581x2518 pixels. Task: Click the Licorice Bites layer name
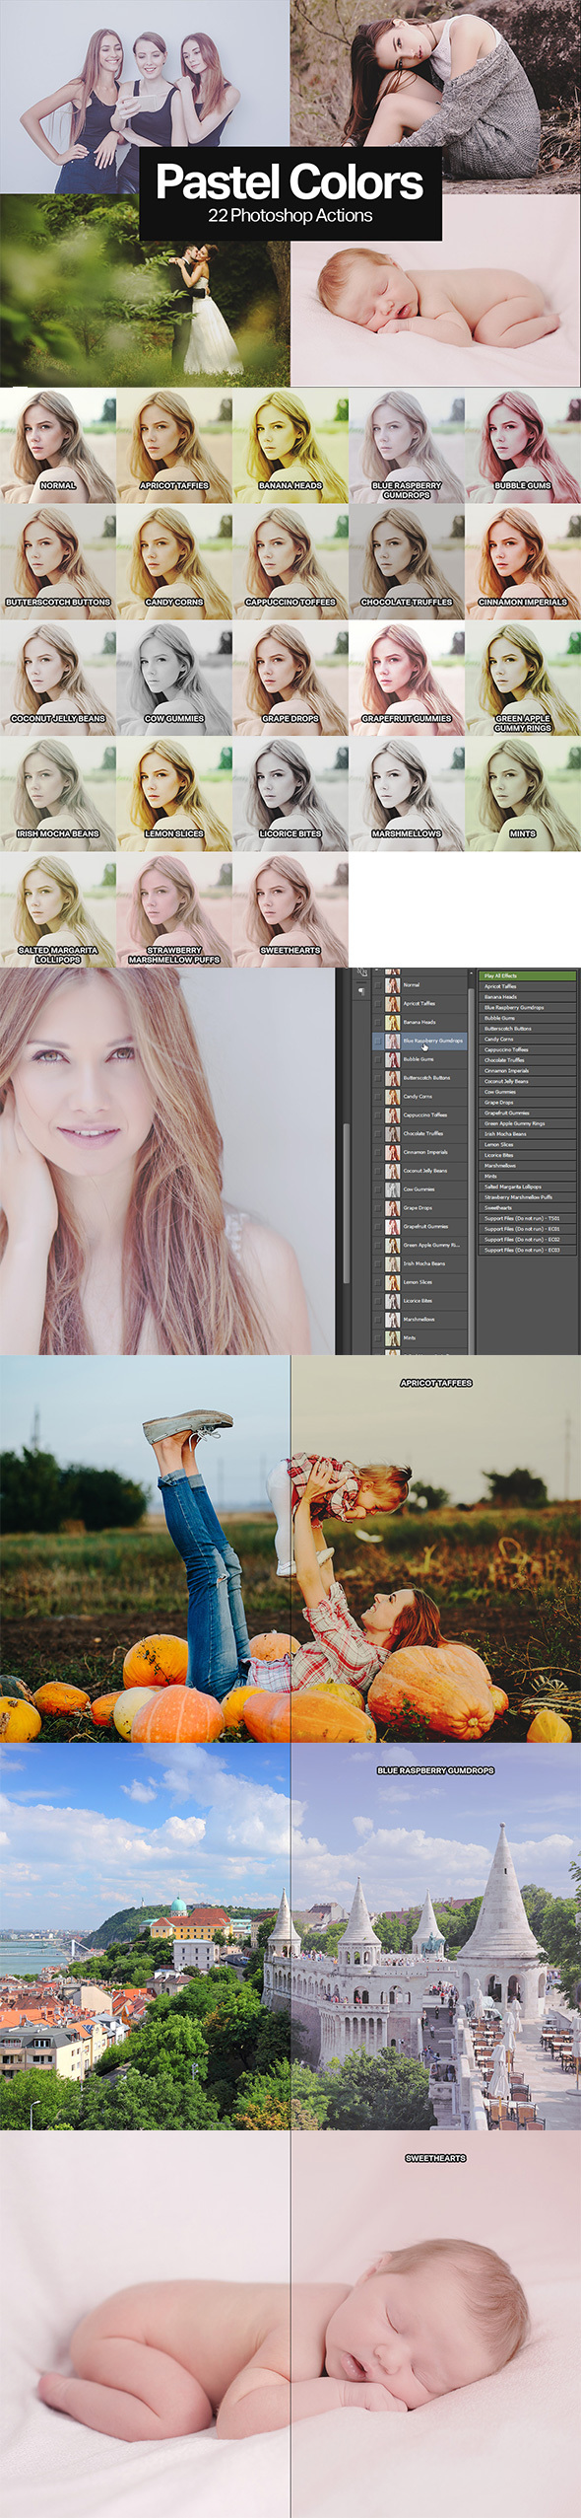pyautogui.click(x=418, y=1300)
